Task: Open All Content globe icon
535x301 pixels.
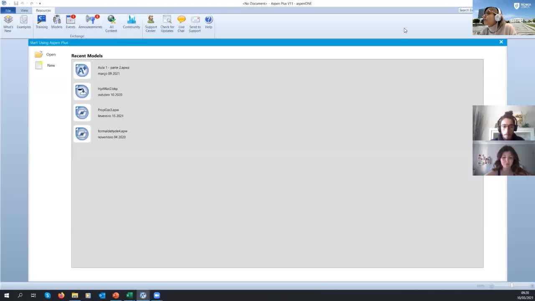Action: [x=111, y=24]
